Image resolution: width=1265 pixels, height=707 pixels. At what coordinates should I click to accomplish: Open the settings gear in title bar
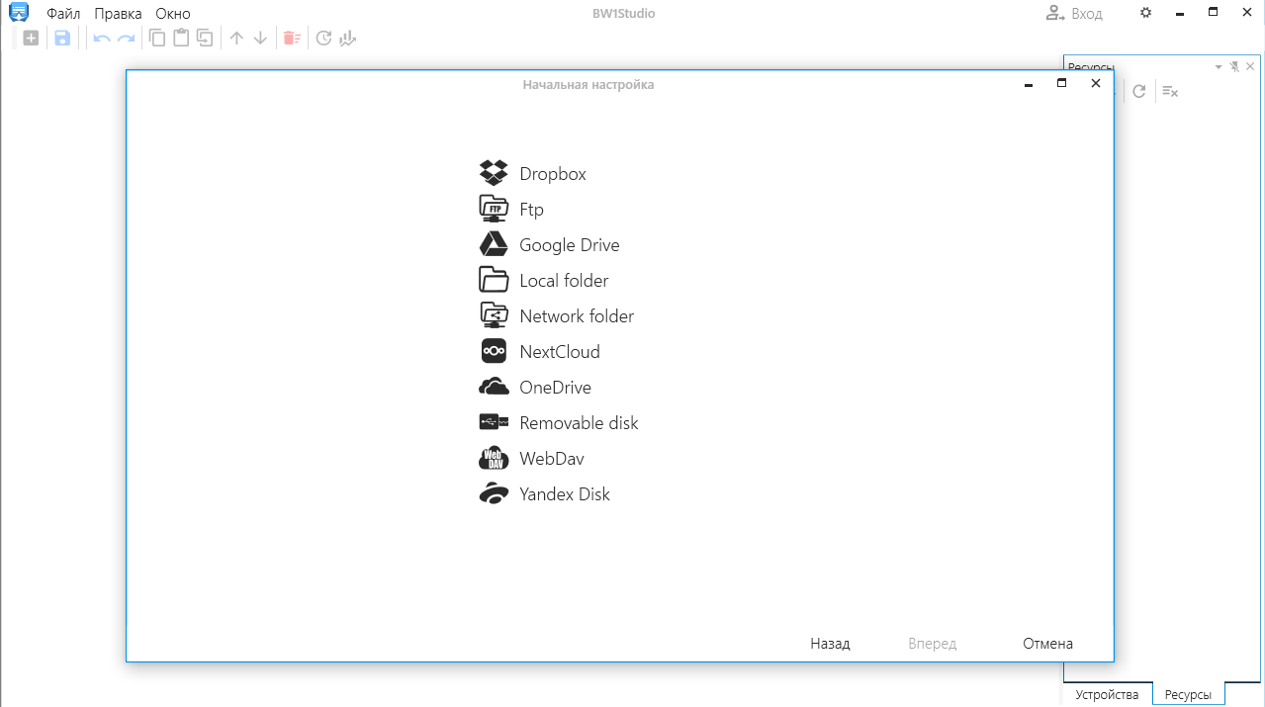point(1146,14)
